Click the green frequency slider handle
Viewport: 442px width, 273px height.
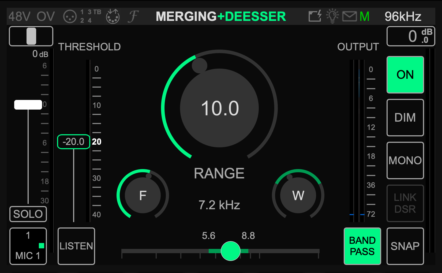(230, 251)
